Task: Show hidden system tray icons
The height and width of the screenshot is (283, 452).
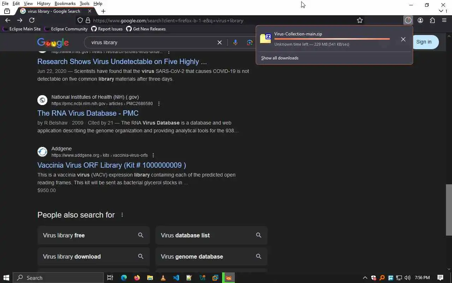Action: click(x=365, y=278)
